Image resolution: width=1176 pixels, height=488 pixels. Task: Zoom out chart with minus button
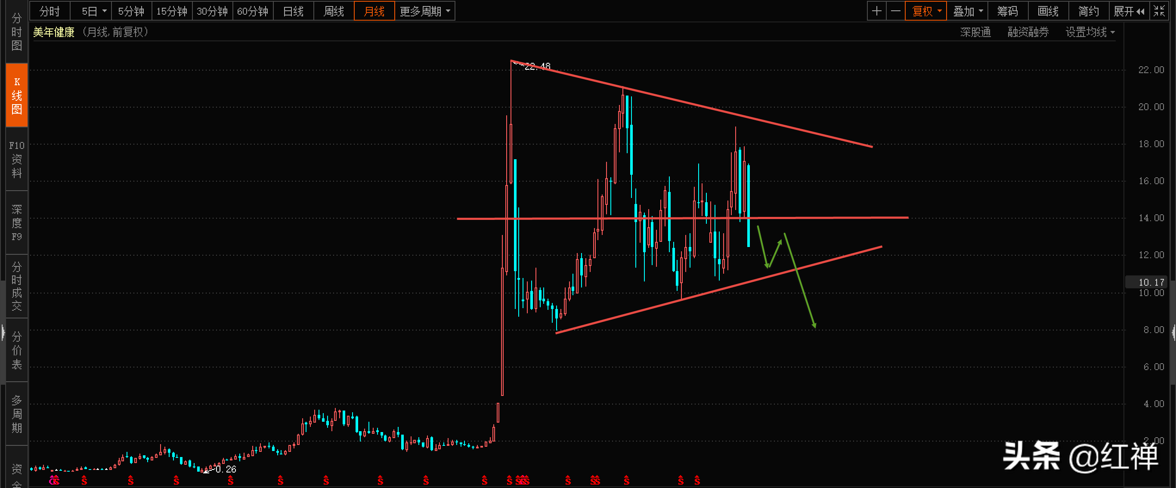[896, 11]
